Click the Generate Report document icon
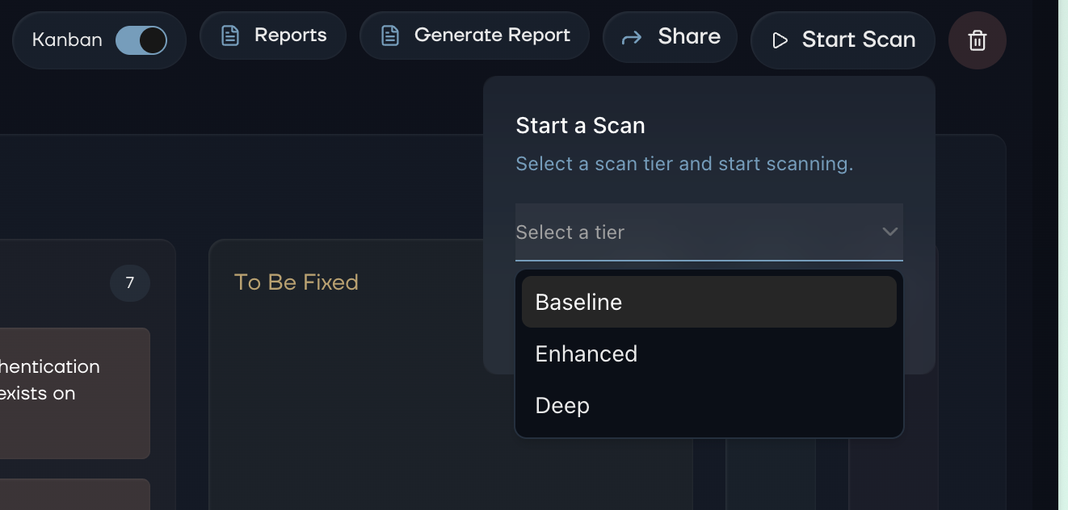 (391, 36)
